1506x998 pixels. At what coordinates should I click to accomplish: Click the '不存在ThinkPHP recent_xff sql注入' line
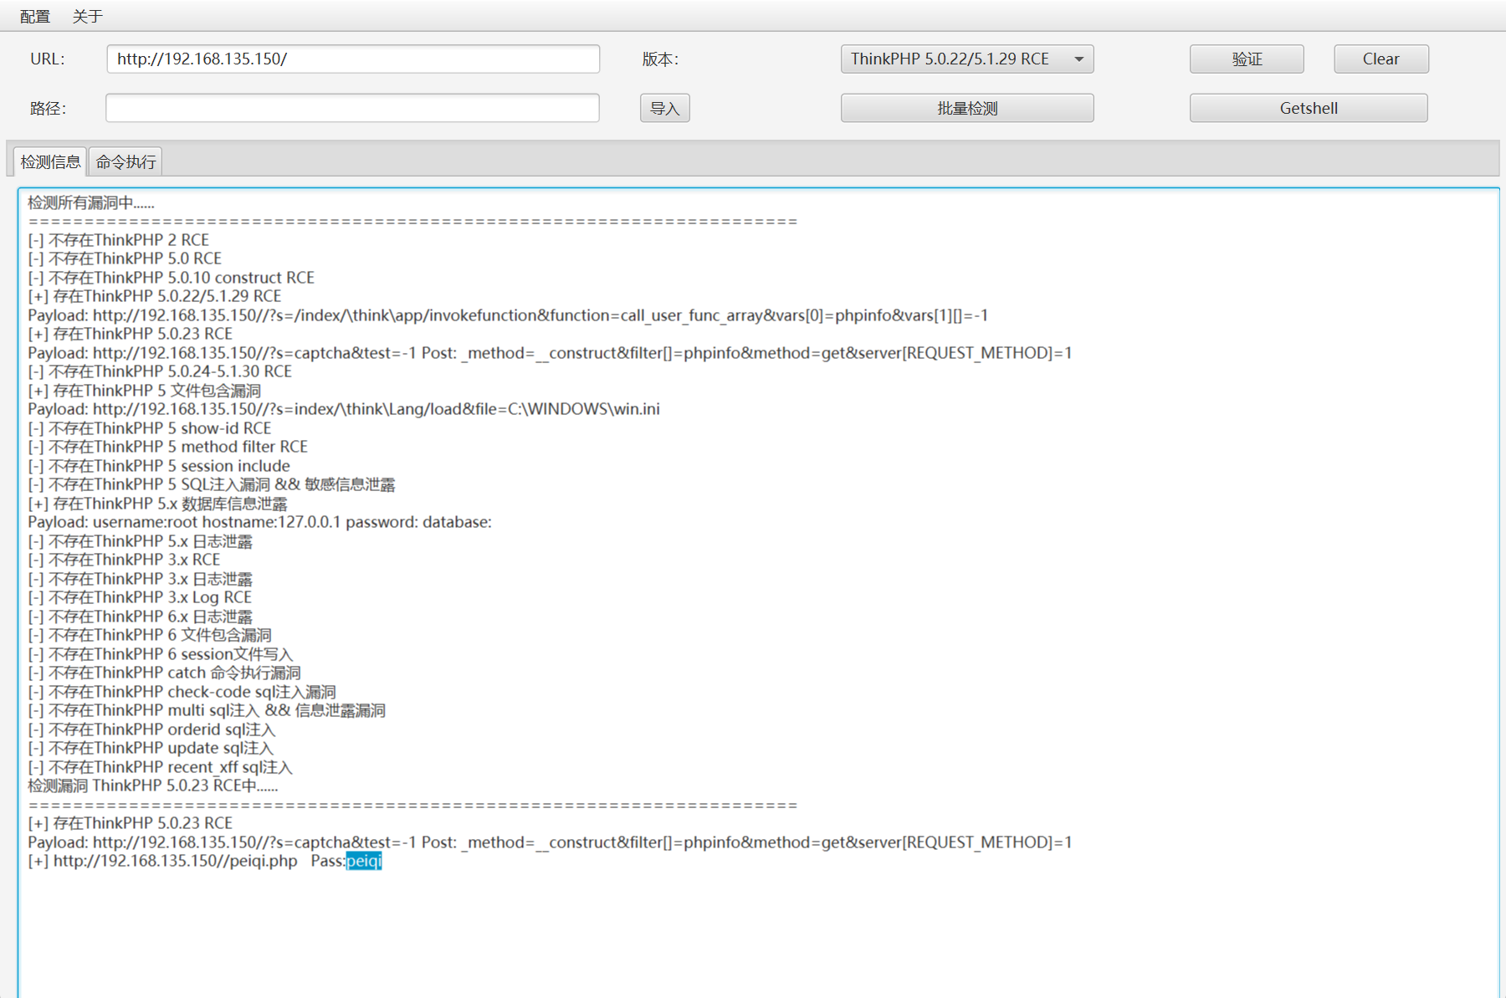click(x=160, y=767)
